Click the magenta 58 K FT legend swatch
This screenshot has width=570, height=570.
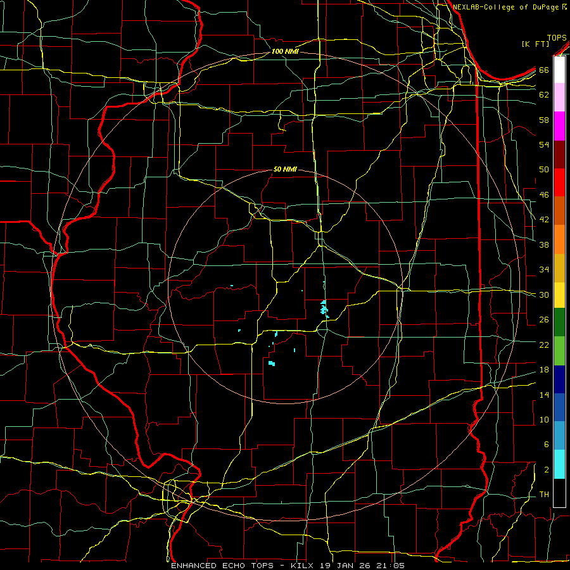coord(559,126)
